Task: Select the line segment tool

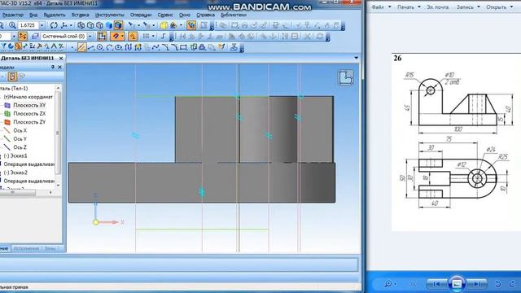Action: pos(90,47)
